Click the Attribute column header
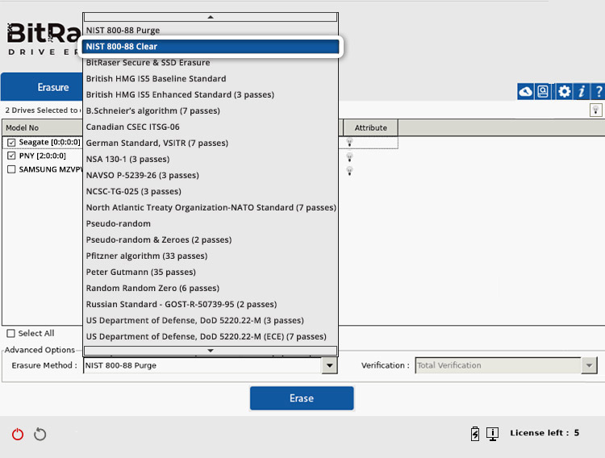The width and height of the screenshot is (605, 458). pyautogui.click(x=371, y=127)
